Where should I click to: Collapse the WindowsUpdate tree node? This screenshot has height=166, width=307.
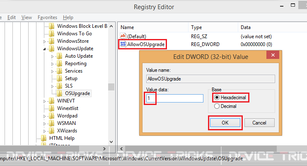coord(44,49)
